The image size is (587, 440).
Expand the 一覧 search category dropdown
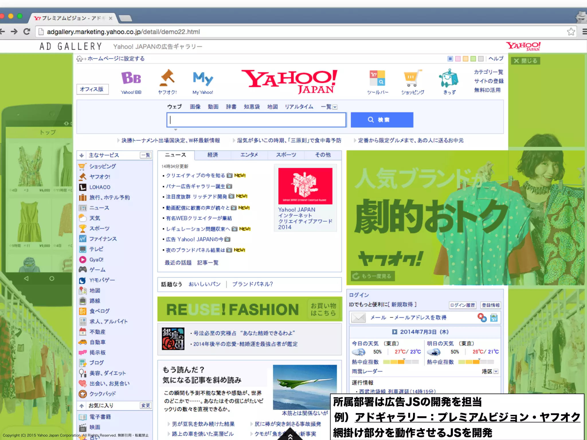[335, 107]
